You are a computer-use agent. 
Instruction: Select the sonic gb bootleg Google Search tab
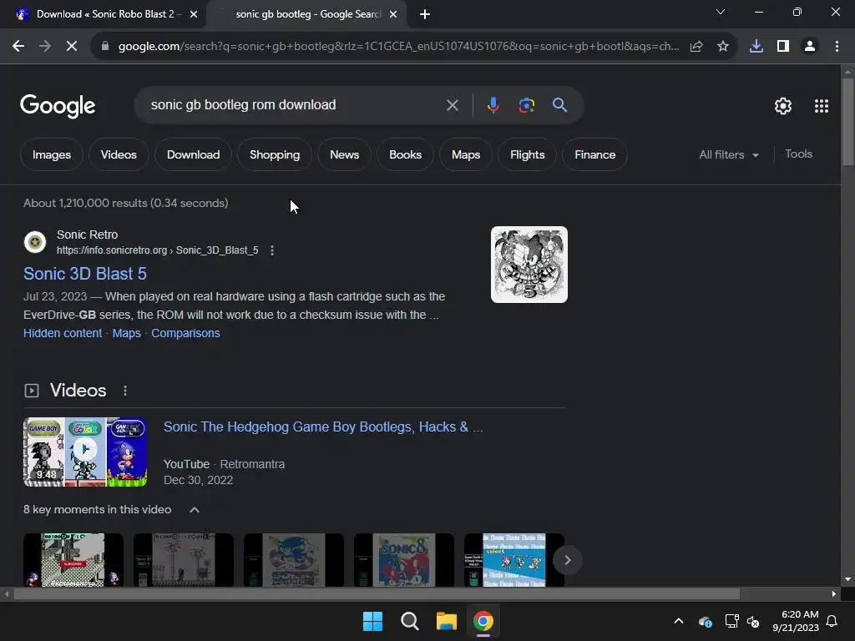tap(306, 14)
